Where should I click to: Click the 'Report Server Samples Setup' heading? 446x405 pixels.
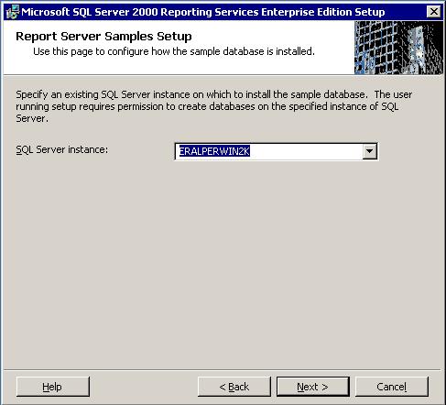[103, 37]
